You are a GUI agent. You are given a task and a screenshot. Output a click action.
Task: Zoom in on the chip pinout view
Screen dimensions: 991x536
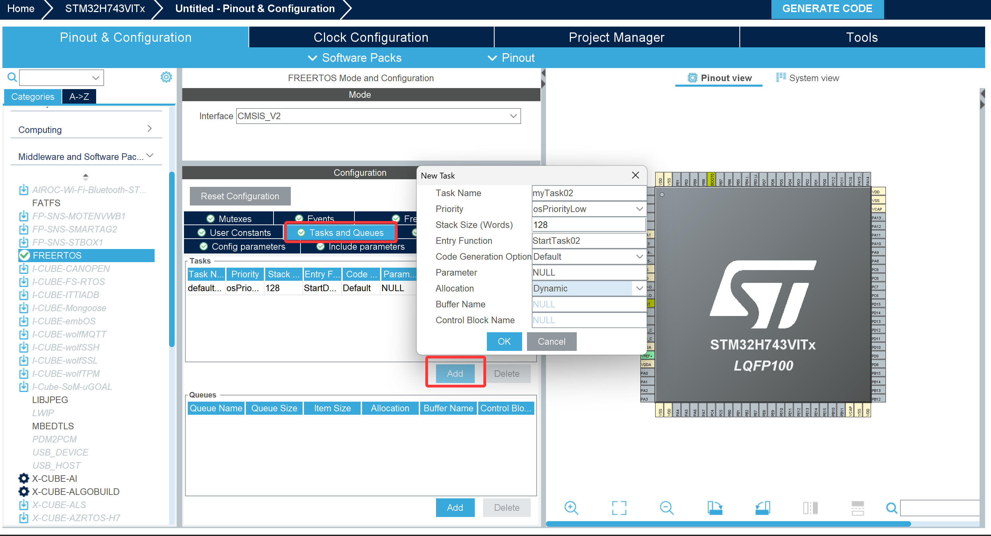click(571, 508)
